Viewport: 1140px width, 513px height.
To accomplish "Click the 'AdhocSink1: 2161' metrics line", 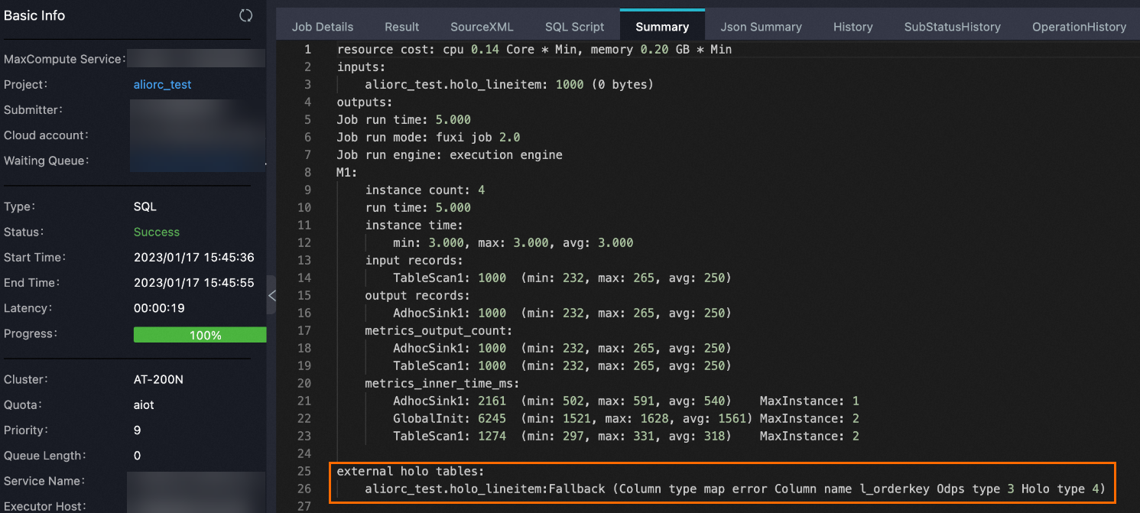I will tap(626, 401).
